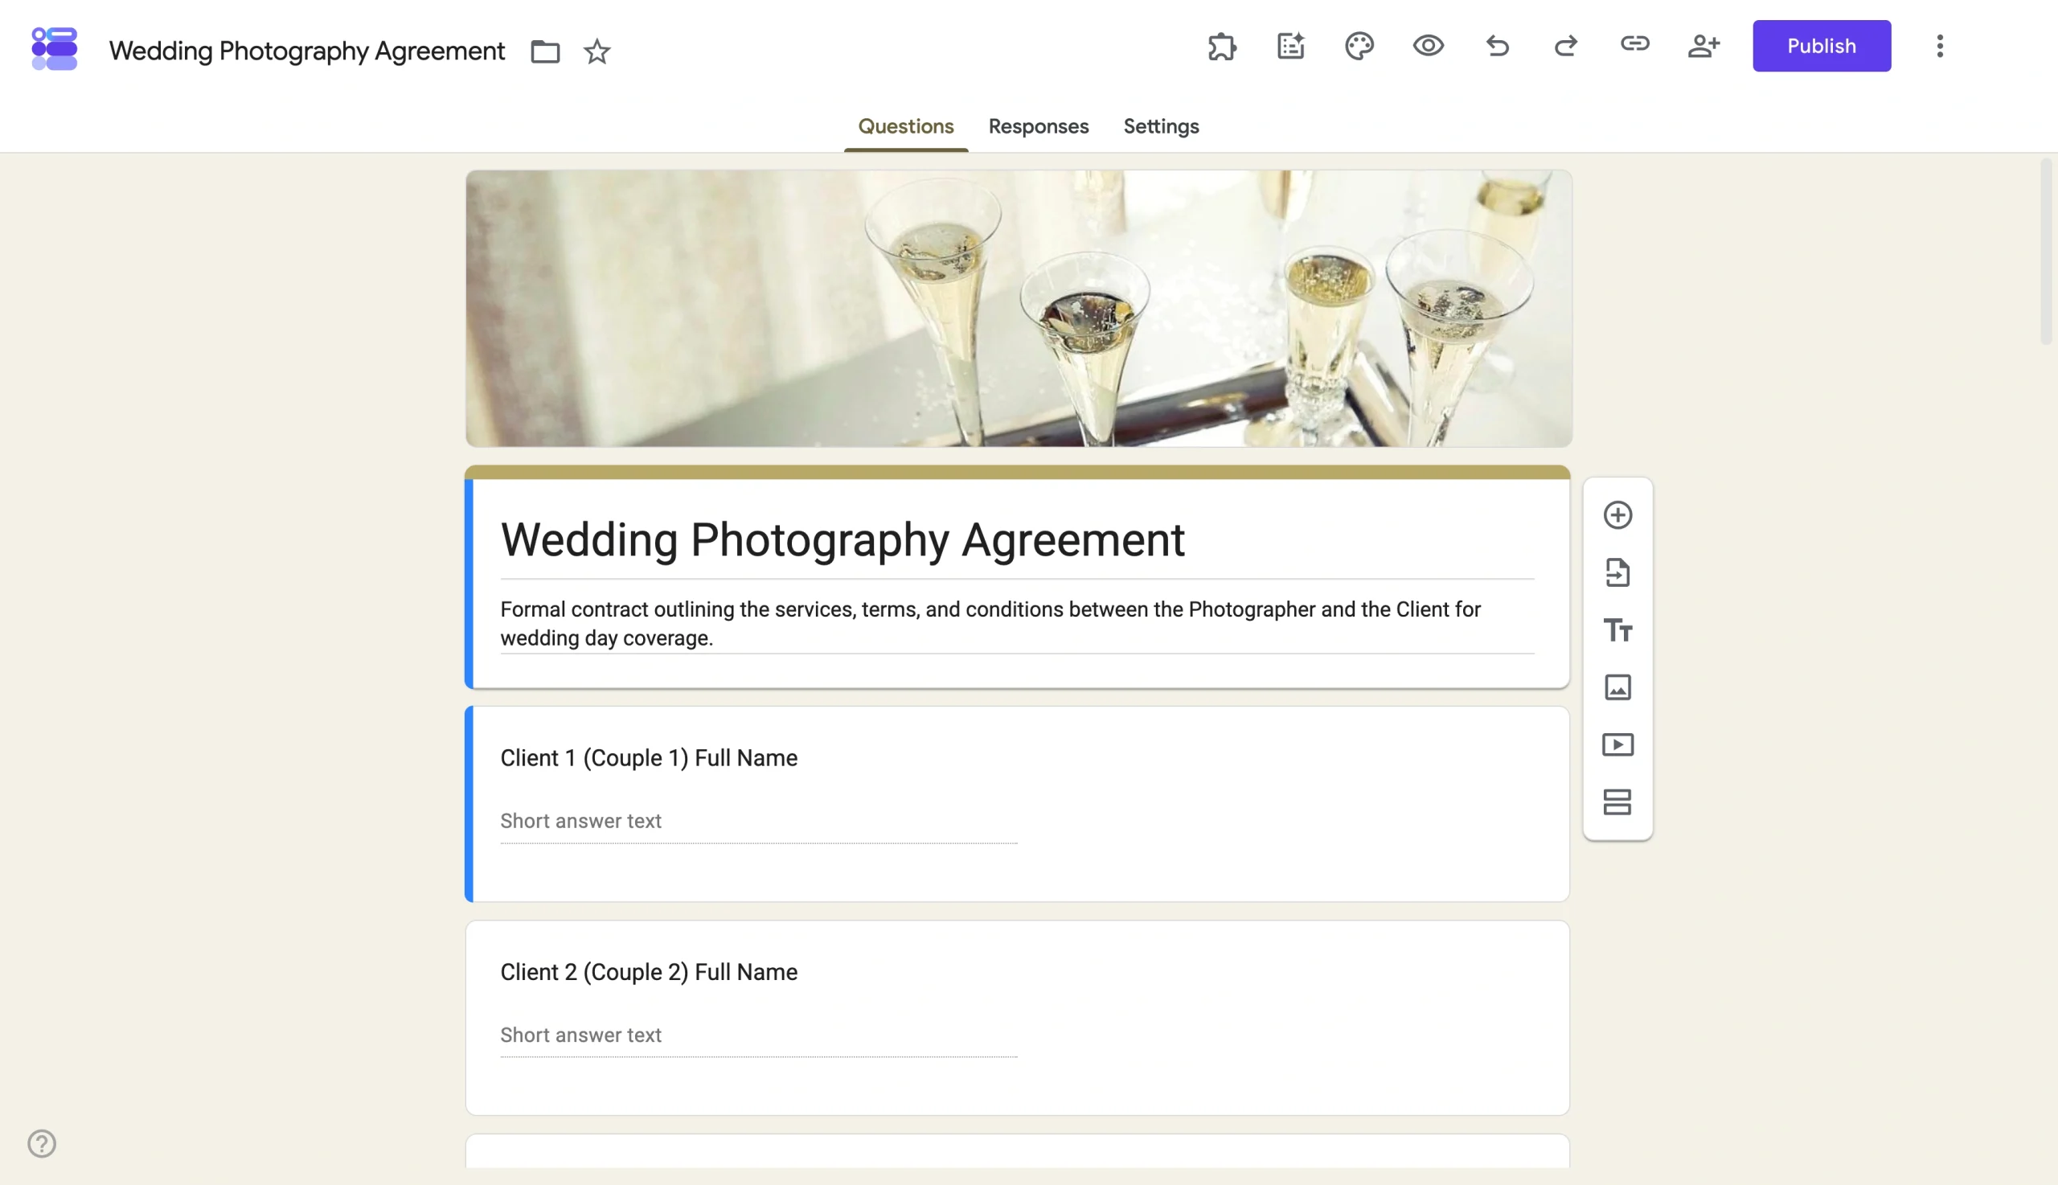The image size is (2058, 1185).
Task: Switch to the Questions tab
Action: click(906, 127)
